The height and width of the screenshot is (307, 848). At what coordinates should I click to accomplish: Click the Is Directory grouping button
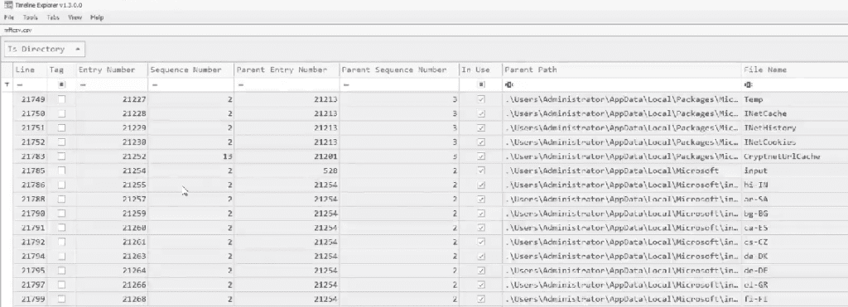coord(45,49)
